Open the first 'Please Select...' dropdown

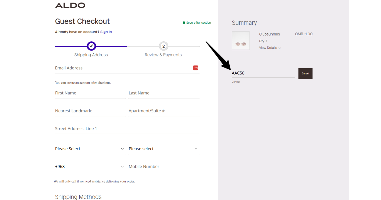coord(91,149)
